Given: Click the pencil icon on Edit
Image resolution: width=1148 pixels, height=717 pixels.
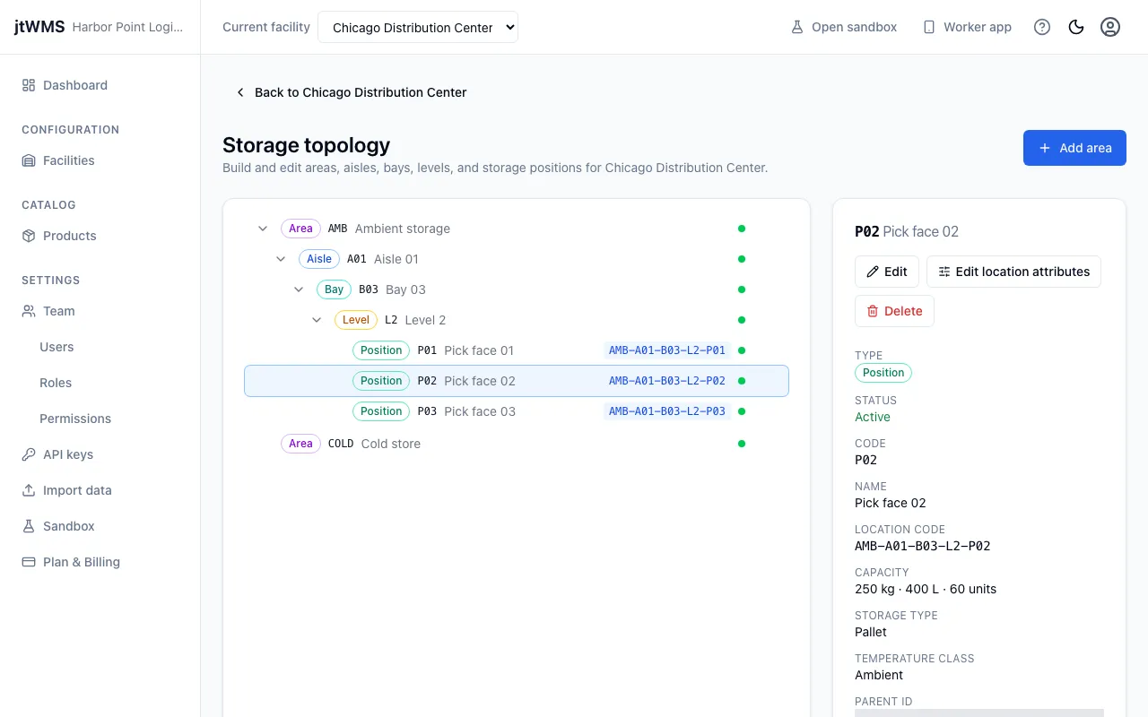Looking at the screenshot, I should pos(873,272).
